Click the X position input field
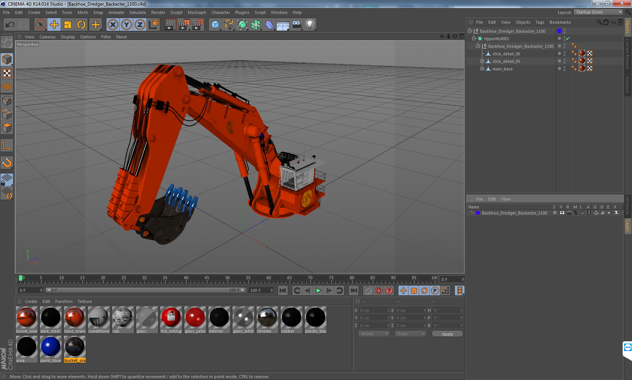Screen dimensions: 632x380 point(374,310)
